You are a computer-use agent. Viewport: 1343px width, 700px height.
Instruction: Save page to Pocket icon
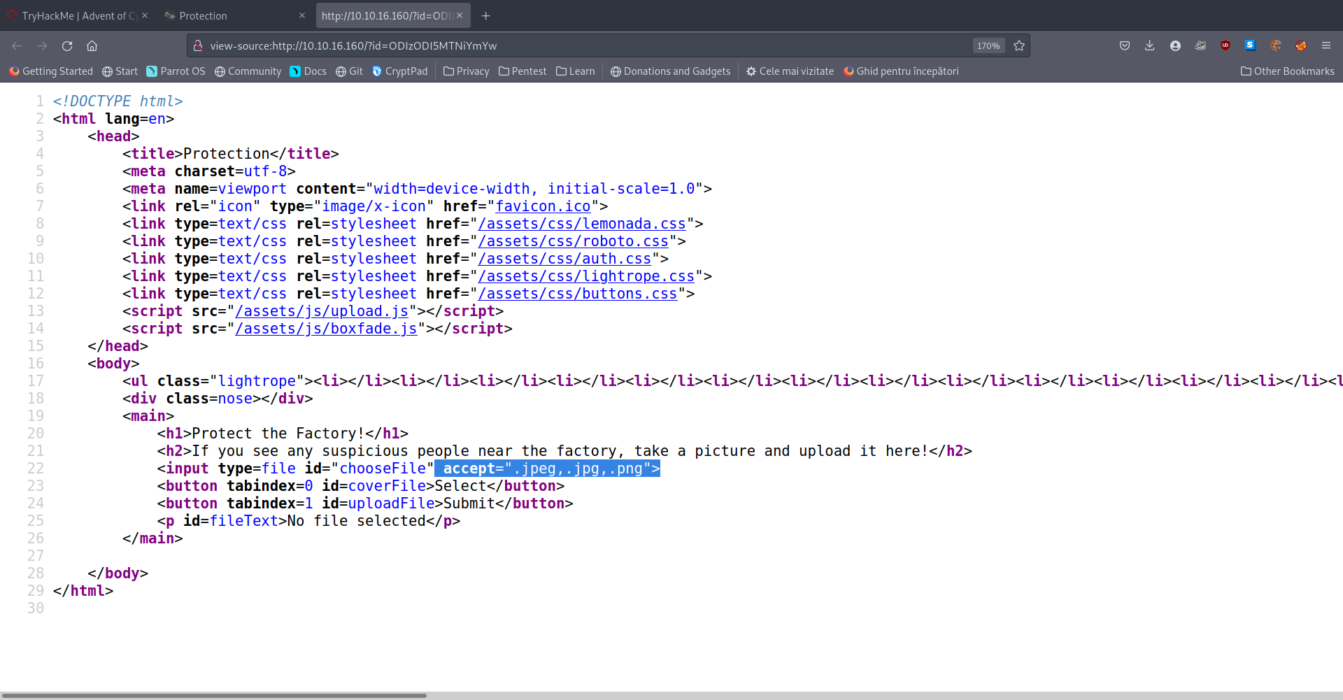[x=1125, y=46]
